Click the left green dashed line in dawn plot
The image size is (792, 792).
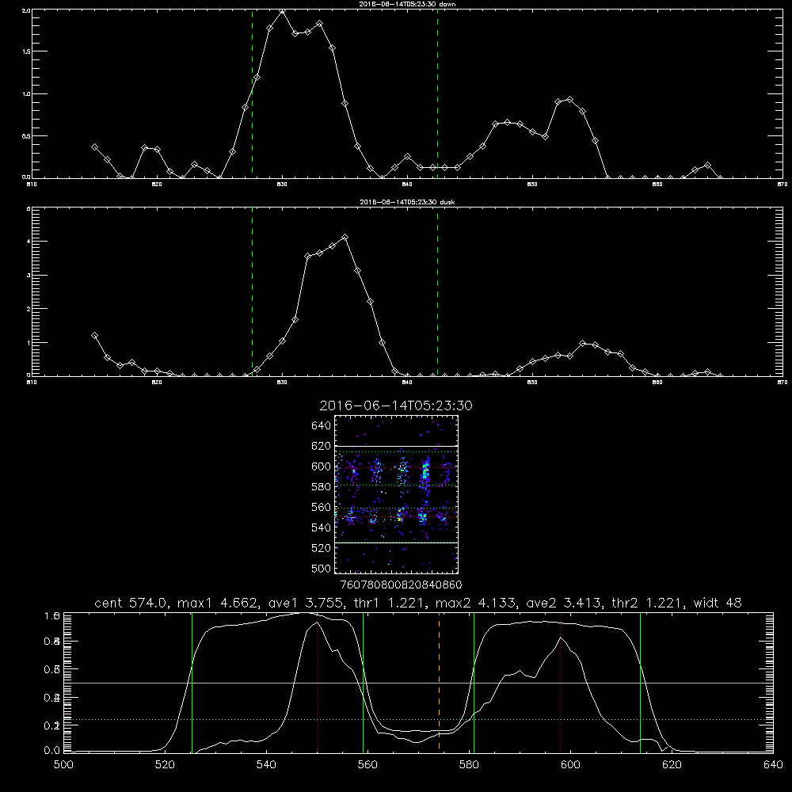point(252,93)
